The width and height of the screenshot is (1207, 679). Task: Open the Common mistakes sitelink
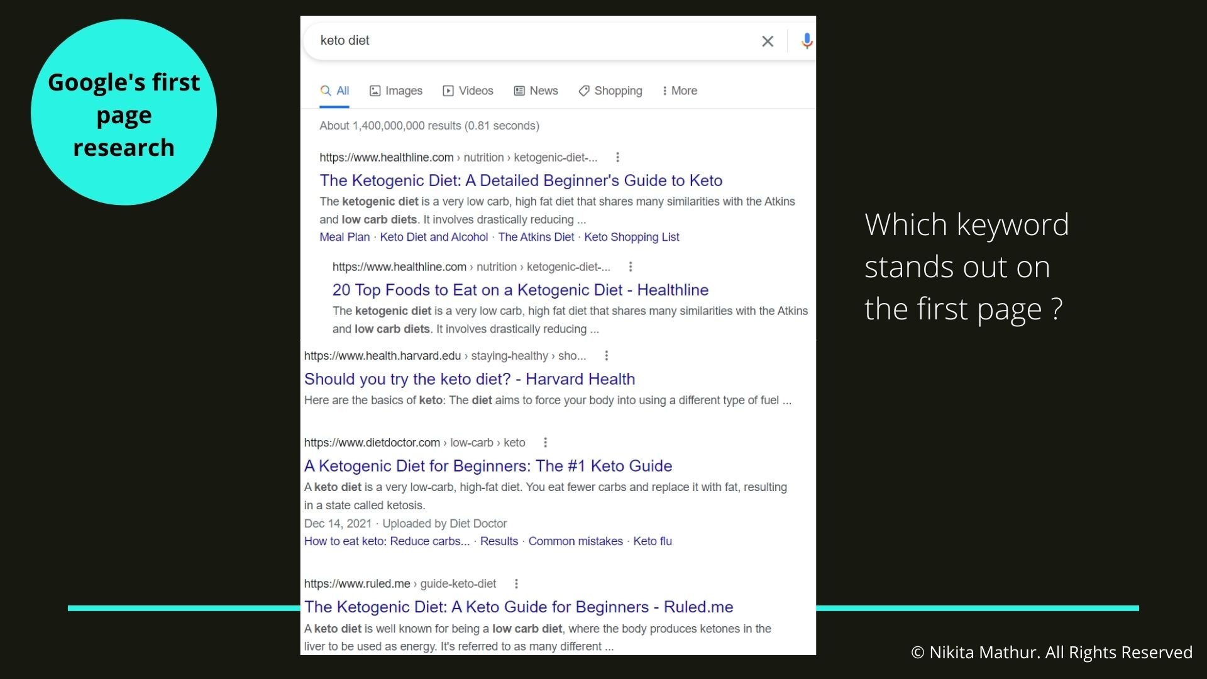point(576,541)
